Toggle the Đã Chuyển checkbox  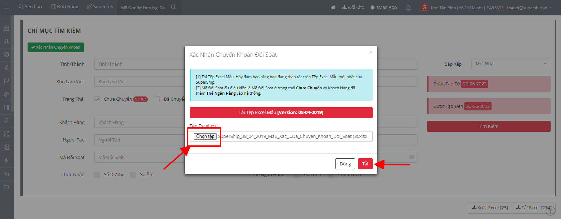(x=157, y=99)
